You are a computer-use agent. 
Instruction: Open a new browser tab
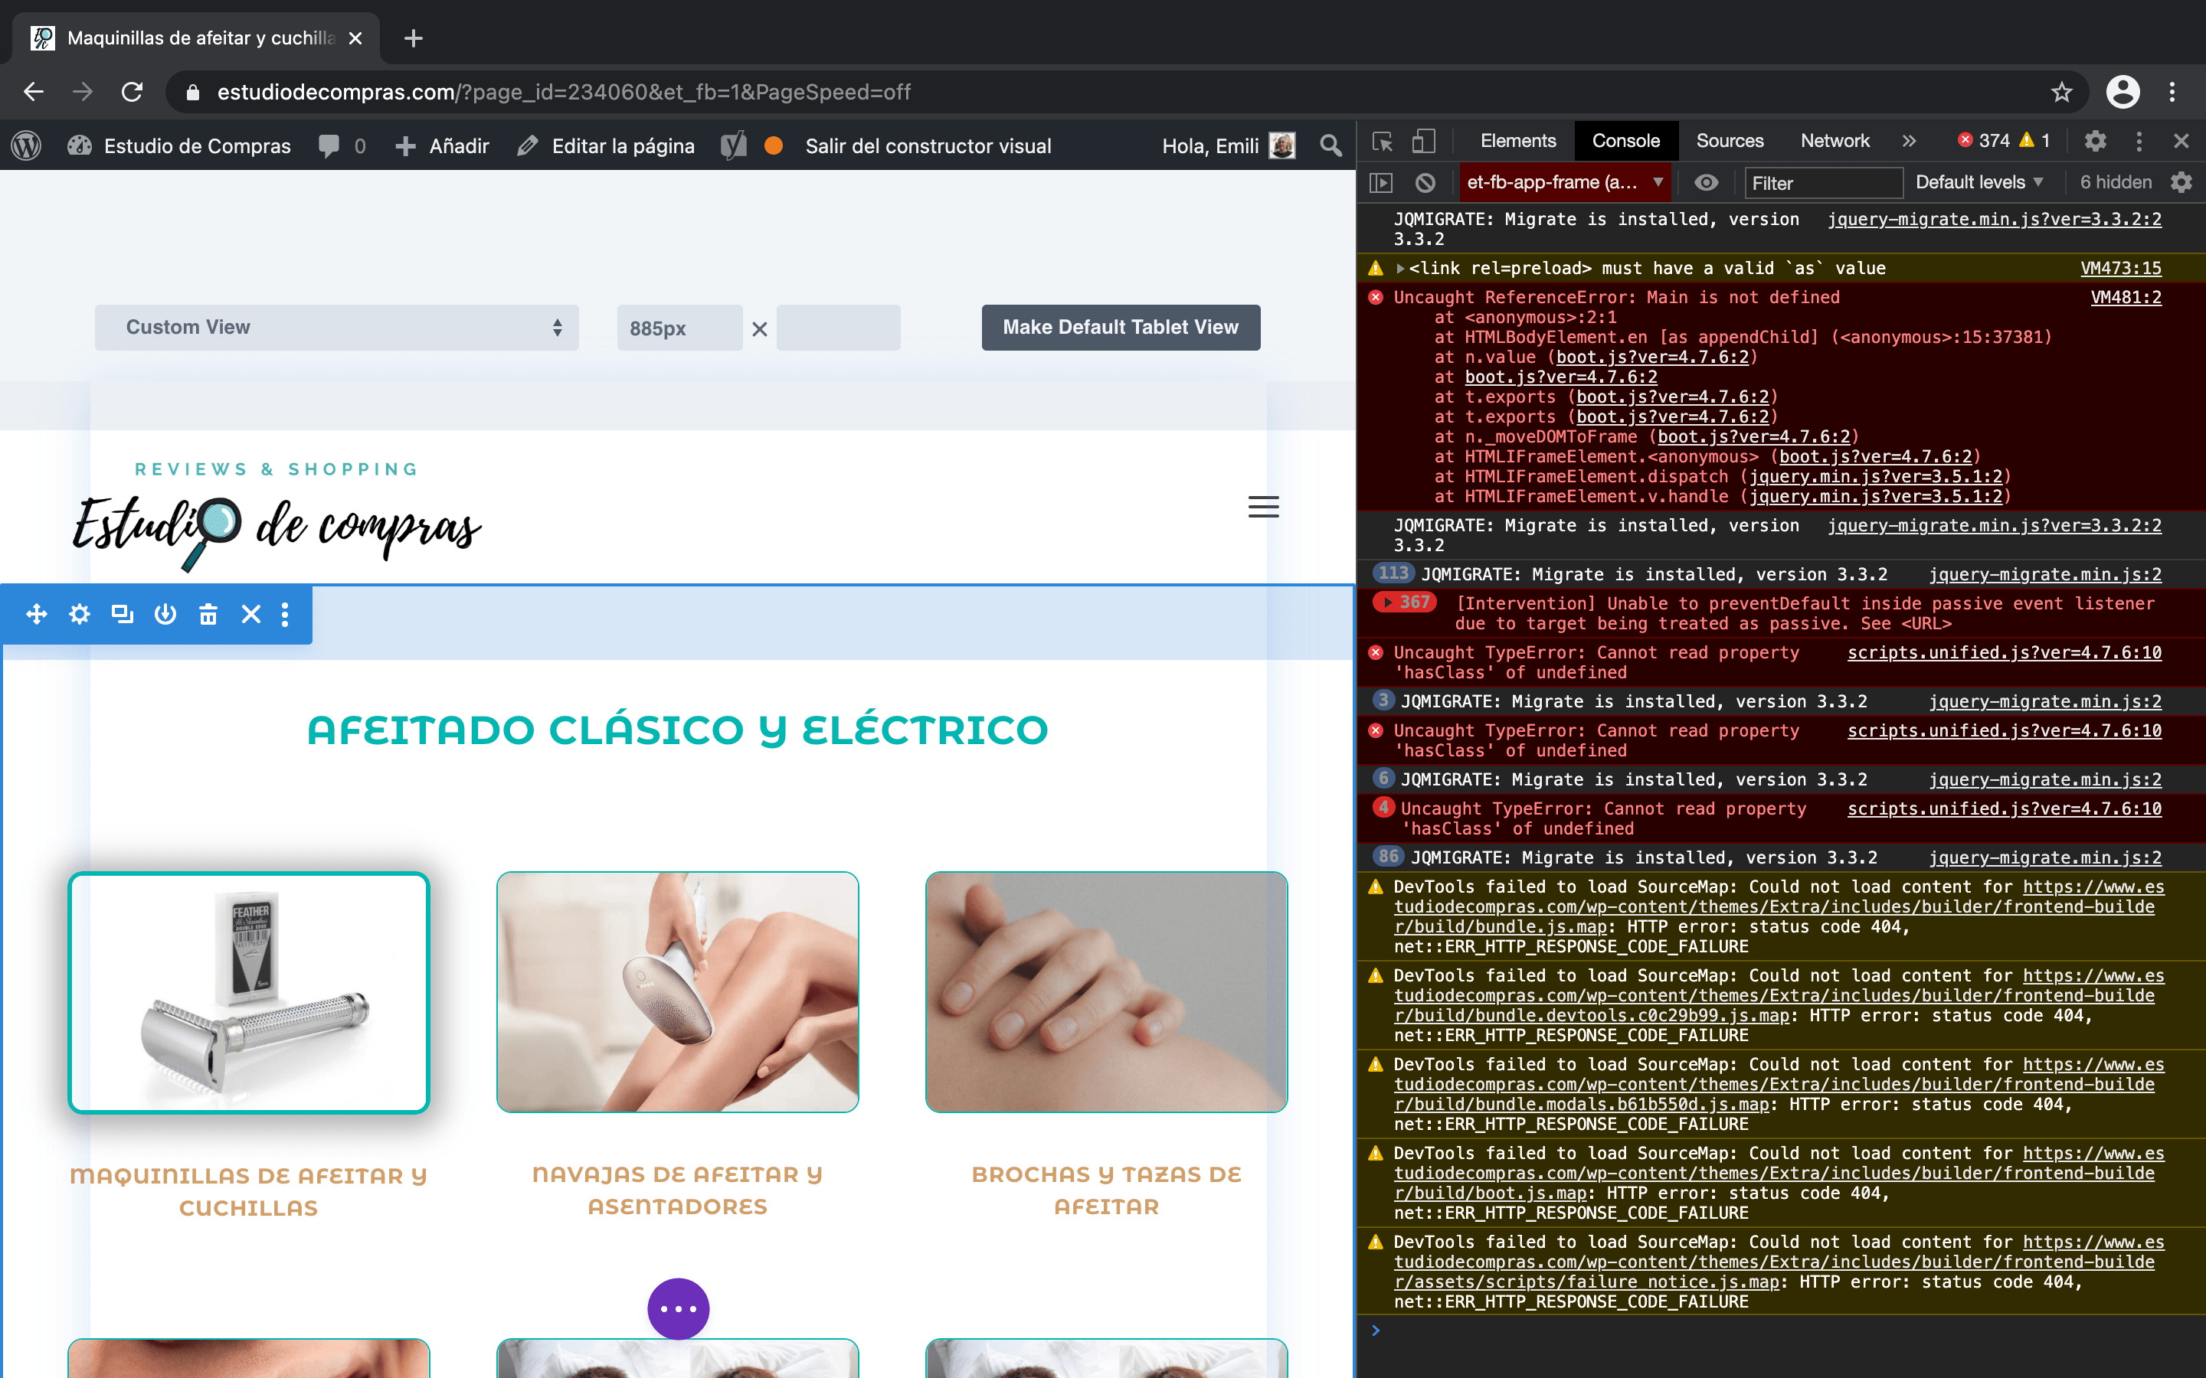pyautogui.click(x=413, y=38)
